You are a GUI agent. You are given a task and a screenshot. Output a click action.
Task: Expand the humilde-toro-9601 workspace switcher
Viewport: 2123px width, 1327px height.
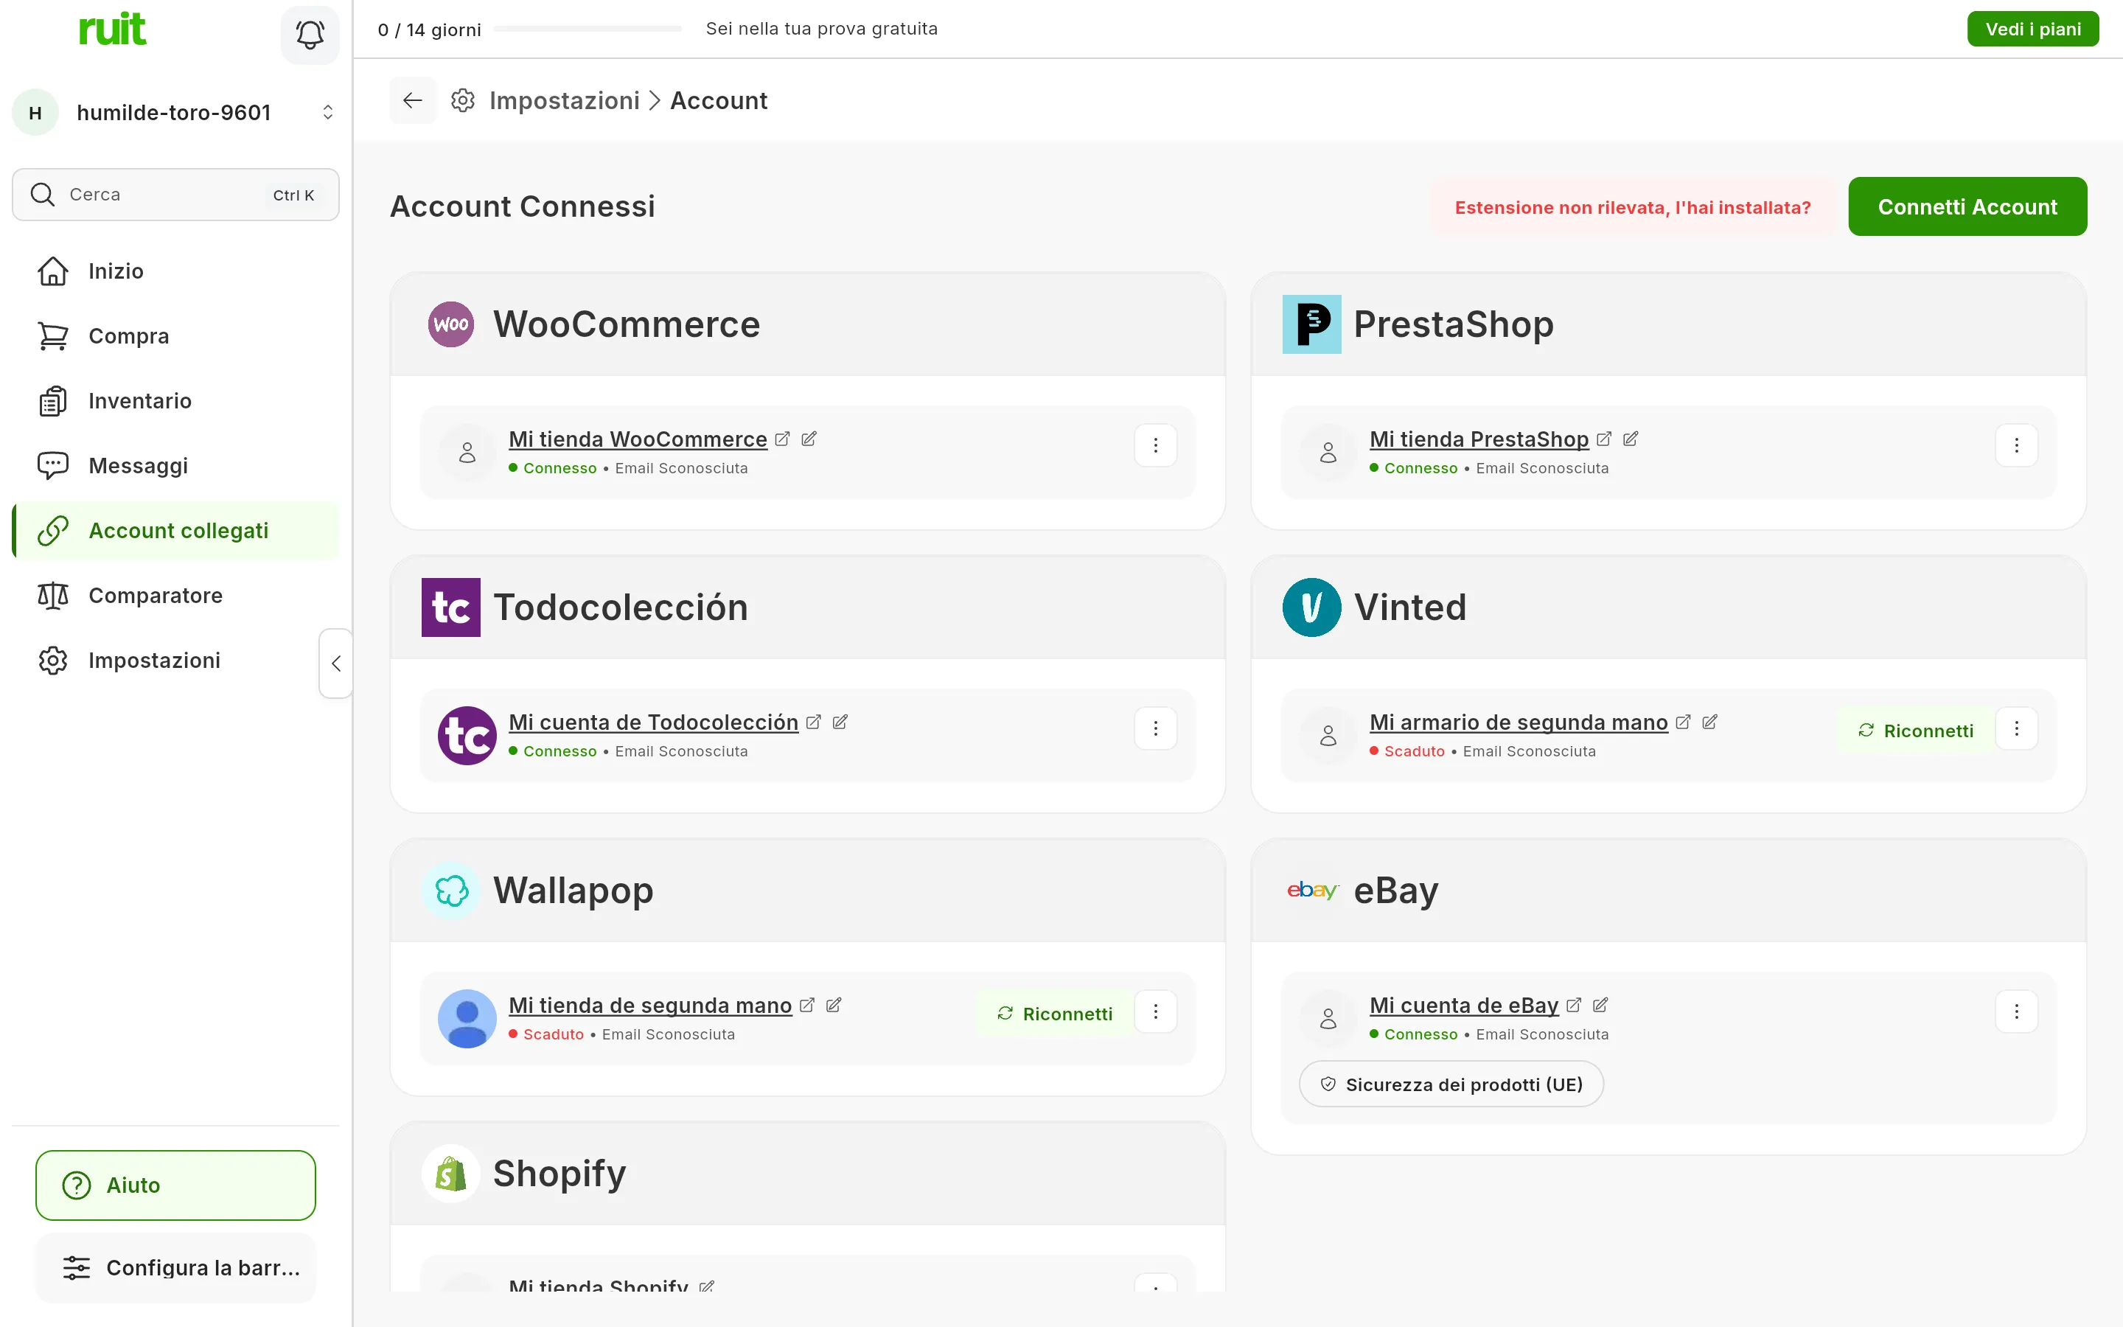175,112
